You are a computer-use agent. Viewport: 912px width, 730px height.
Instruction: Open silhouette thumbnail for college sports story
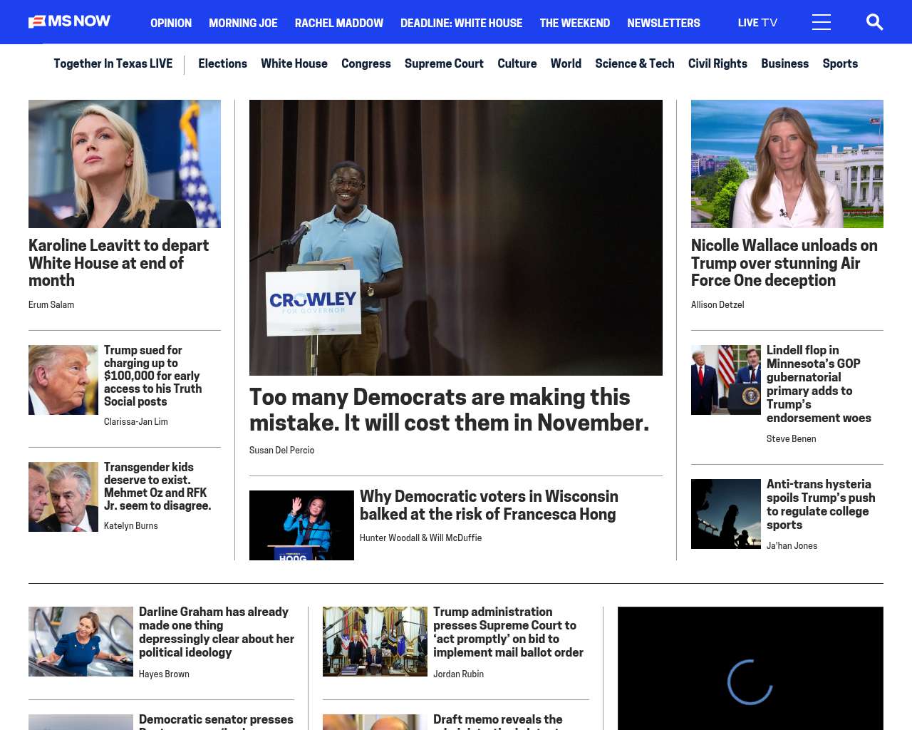pos(726,514)
